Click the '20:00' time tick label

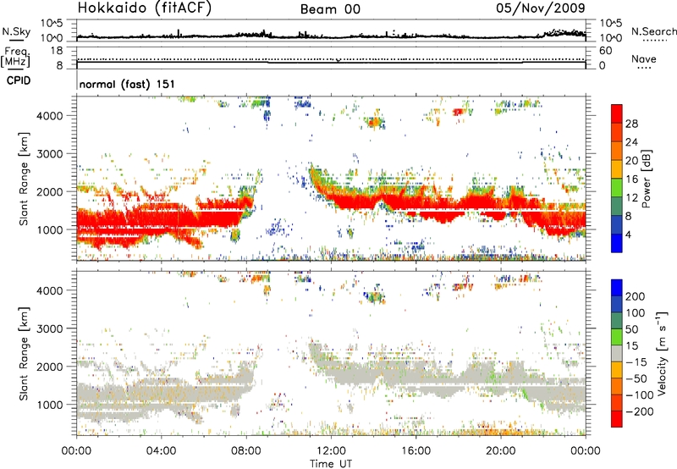[x=500, y=451]
